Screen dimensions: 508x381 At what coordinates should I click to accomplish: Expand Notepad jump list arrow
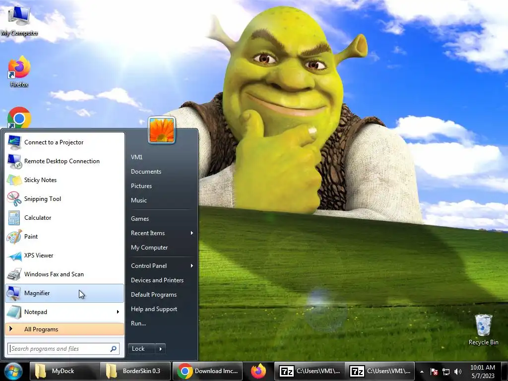point(118,312)
